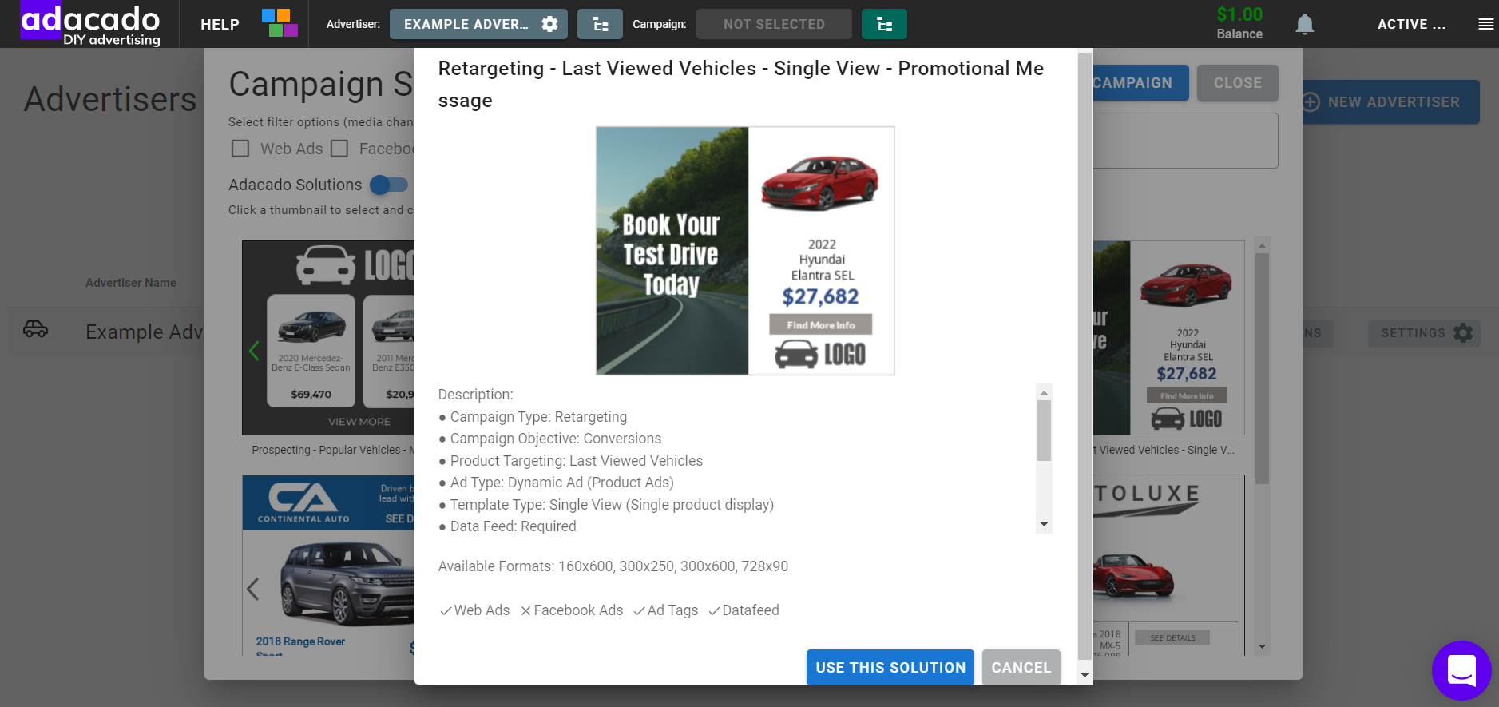
Task: Click Use This Solution button
Action: 890,667
